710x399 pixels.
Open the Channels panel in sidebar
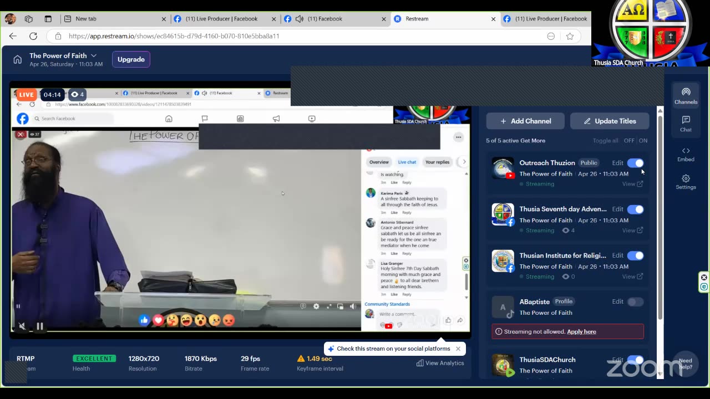686,95
